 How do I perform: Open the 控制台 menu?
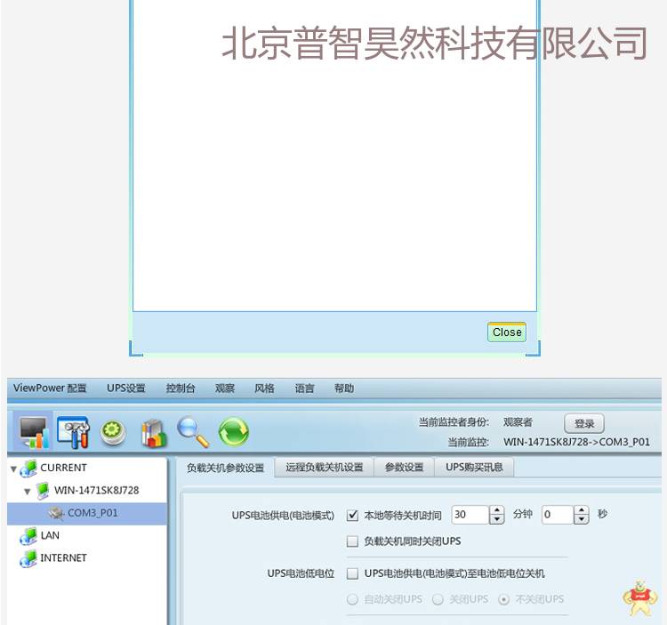tap(181, 388)
